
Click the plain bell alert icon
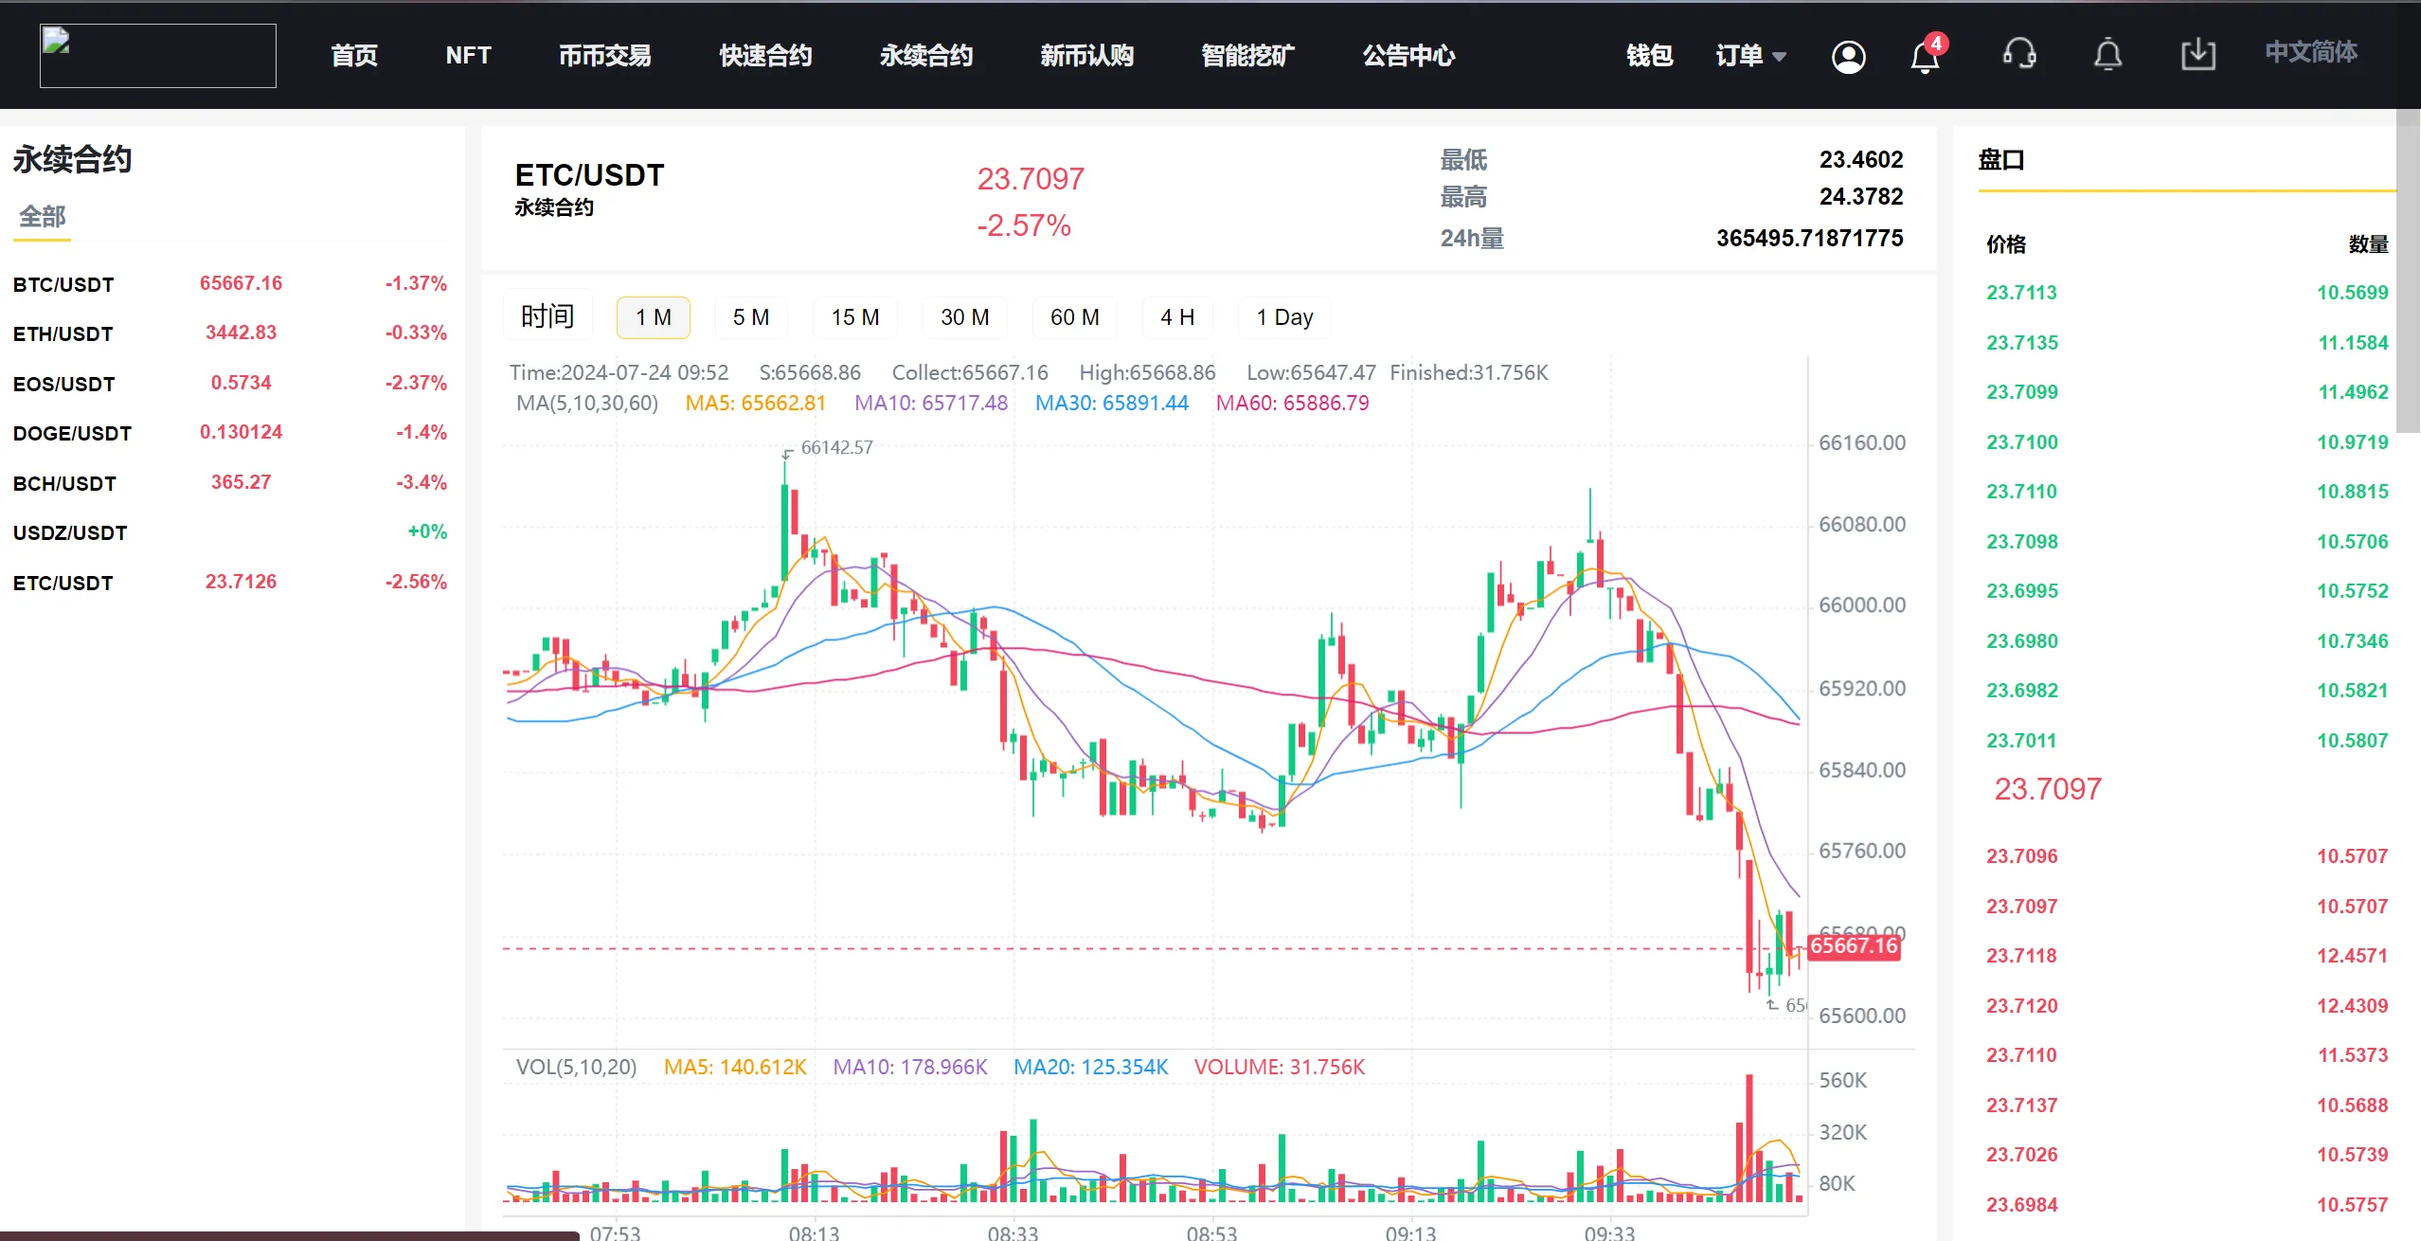coord(2107,55)
